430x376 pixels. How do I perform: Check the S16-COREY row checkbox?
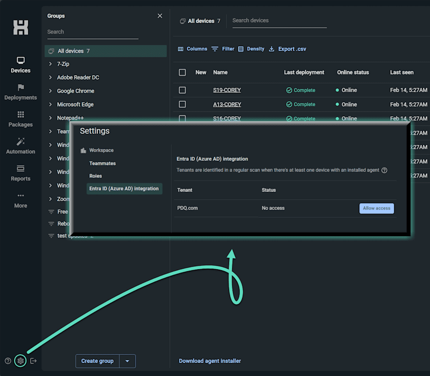pyautogui.click(x=182, y=118)
